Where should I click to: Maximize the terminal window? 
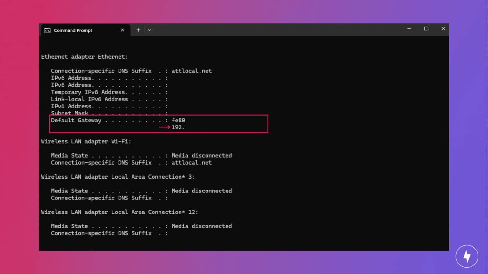(x=426, y=29)
